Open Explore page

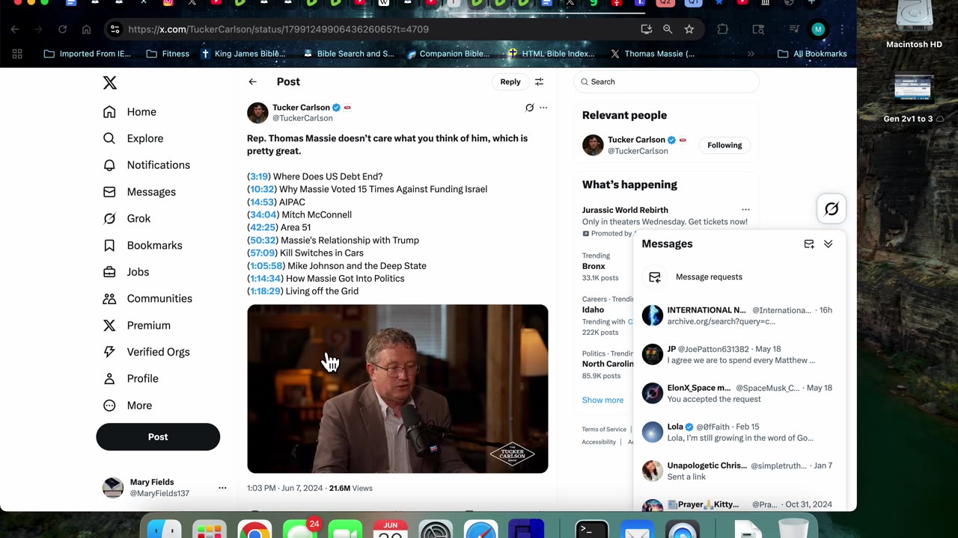point(133,138)
